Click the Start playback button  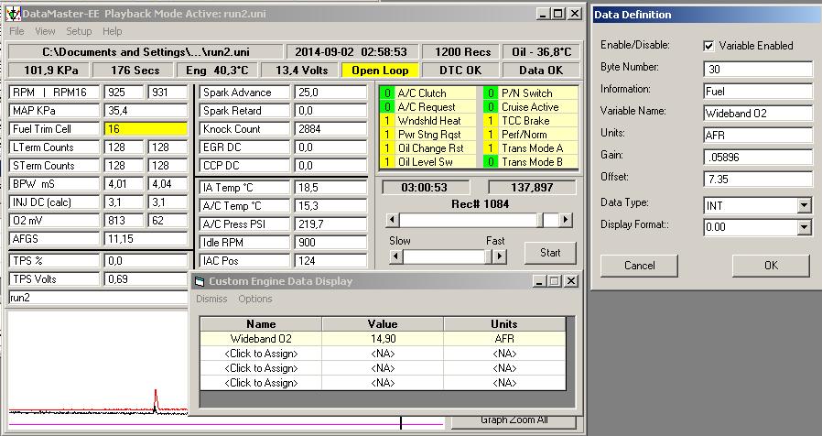(x=550, y=253)
